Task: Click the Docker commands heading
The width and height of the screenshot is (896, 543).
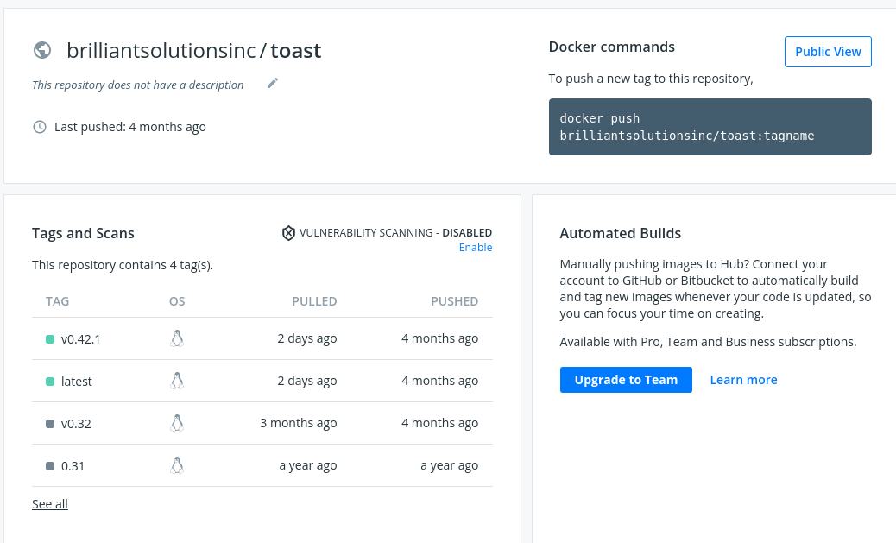Action: pyautogui.click(x=611, y=47)
